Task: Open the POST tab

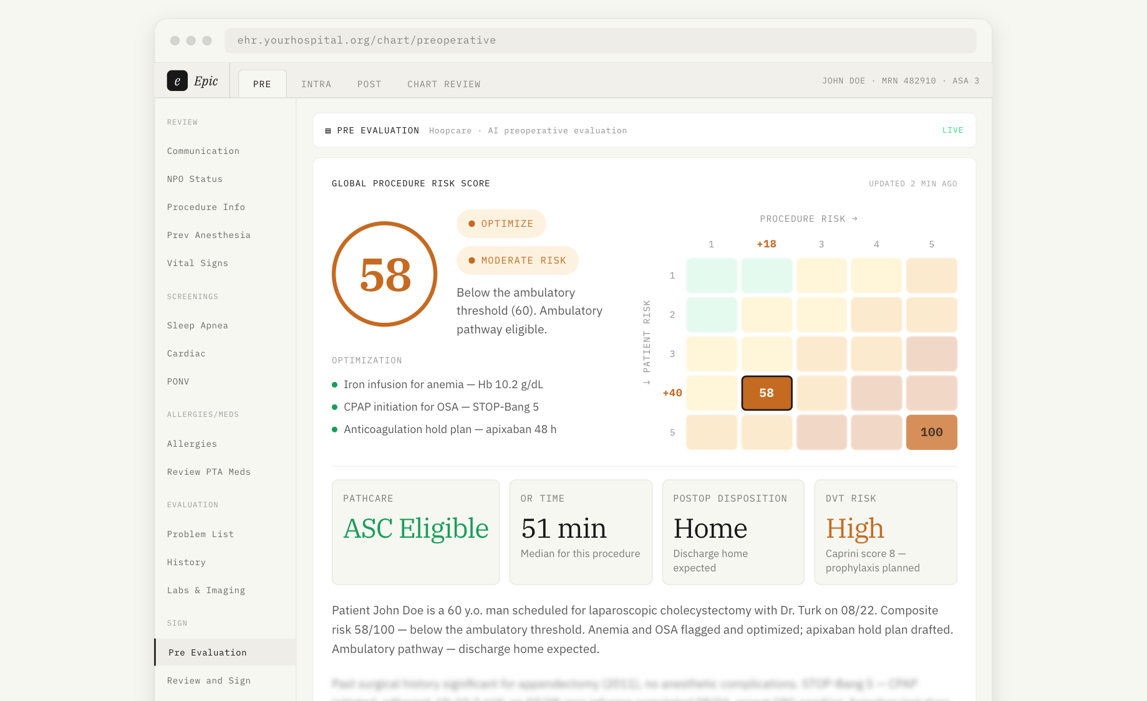Action: point(369,83)
